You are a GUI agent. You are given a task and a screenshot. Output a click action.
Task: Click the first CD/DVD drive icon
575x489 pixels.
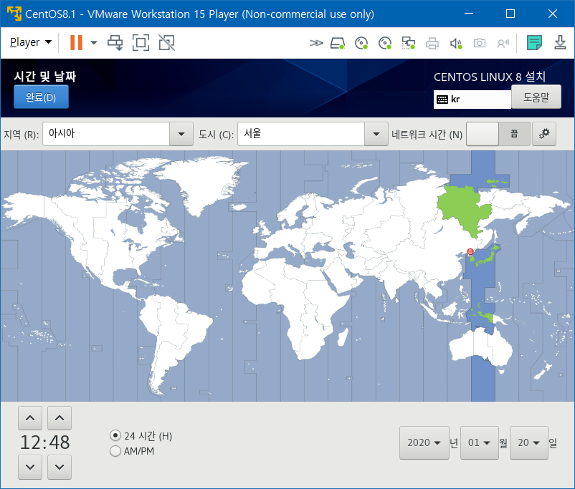pos(361,43)
